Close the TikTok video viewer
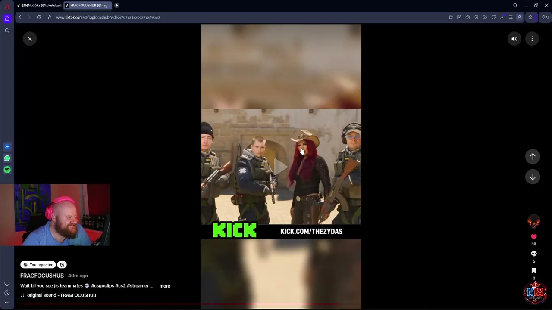Viewport: 552px width, 310px height. (30, 39)
